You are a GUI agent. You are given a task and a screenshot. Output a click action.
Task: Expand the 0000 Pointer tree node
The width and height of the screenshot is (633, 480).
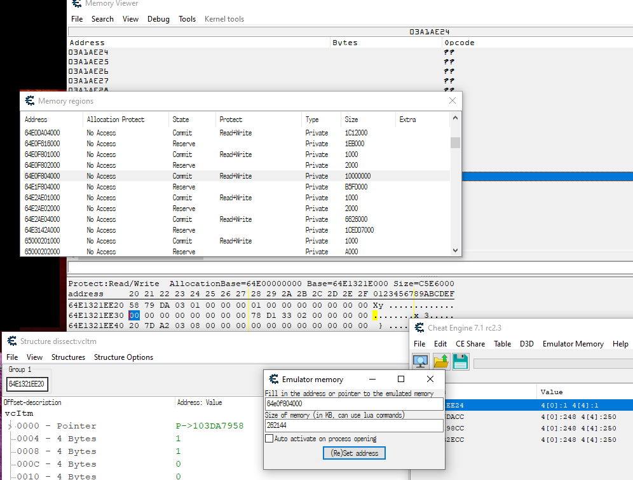tap(10, 426)
